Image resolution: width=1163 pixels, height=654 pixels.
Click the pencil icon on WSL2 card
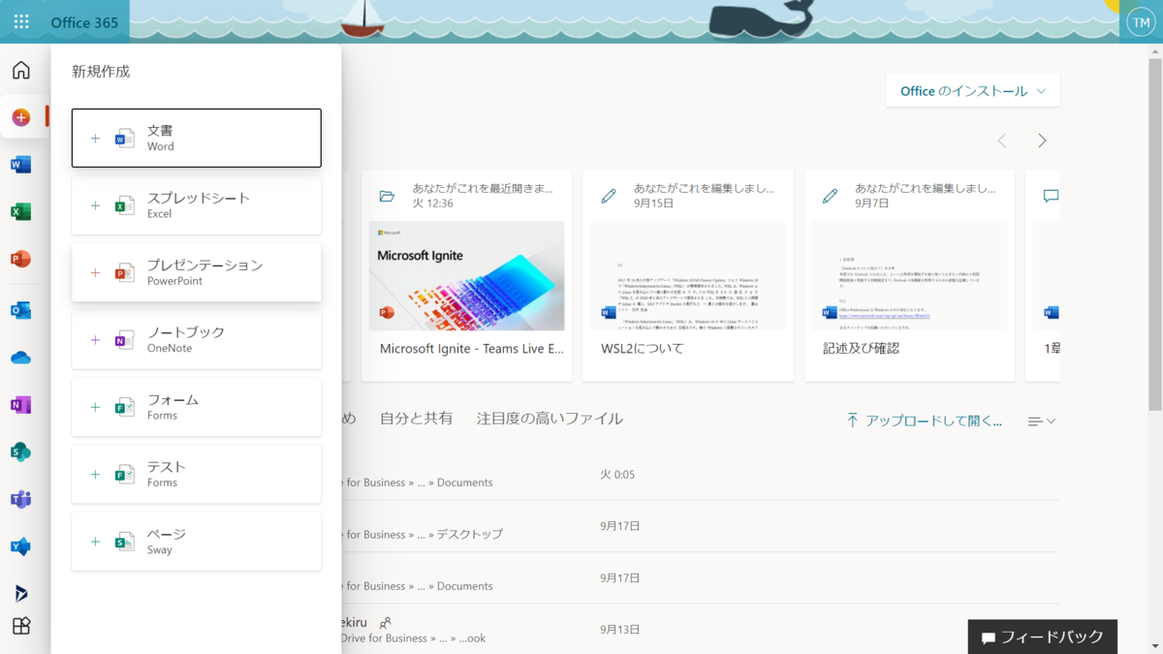point(609,196)
